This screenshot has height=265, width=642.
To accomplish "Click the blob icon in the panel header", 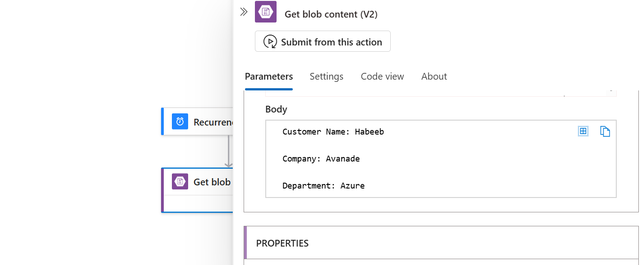I will pyautogui.click(x=266, y=12).
